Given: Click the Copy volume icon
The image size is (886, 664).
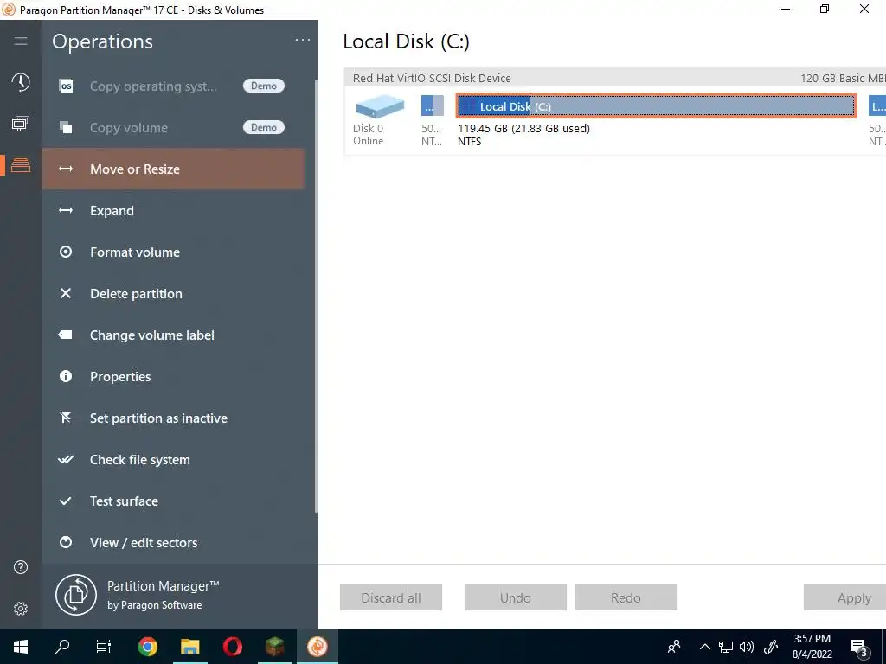Looking at the screenshot, I should point(66,128).
